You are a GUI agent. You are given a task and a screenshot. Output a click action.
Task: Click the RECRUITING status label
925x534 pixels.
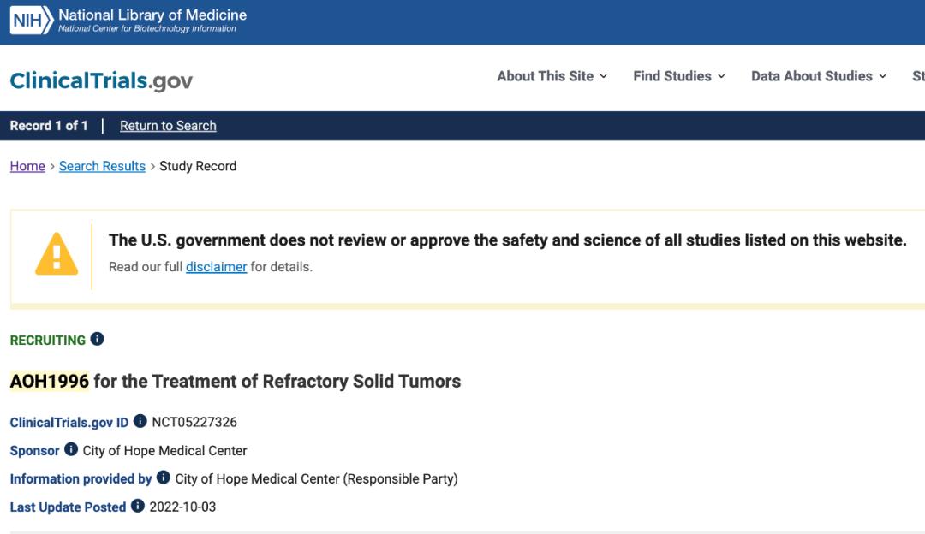click(48, 340)
